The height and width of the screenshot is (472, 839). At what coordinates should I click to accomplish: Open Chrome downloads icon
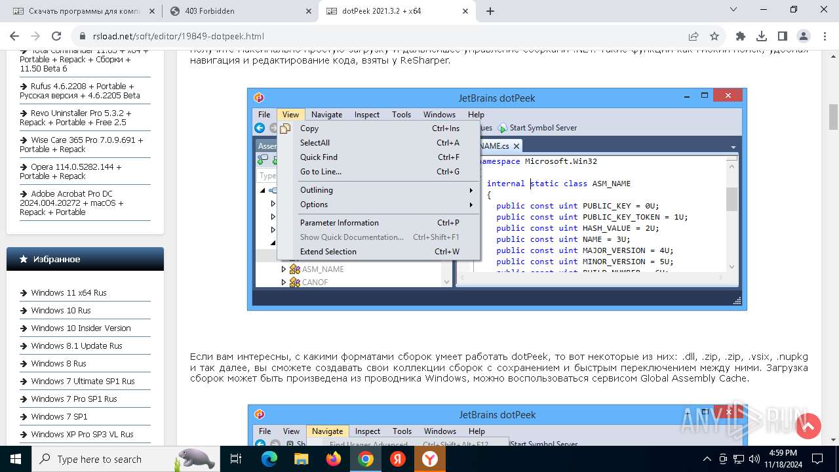(x=762, y=36)
